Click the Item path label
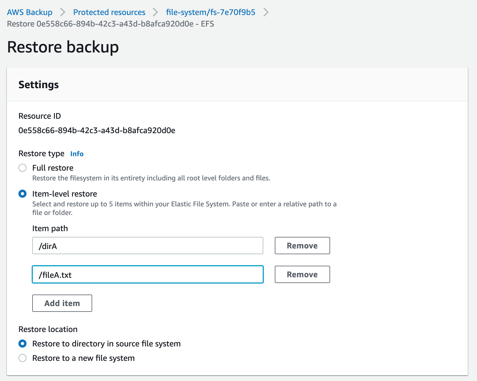The height and width of the screenshot is (381, 477). pyautogui.click(x=50, y=228)
